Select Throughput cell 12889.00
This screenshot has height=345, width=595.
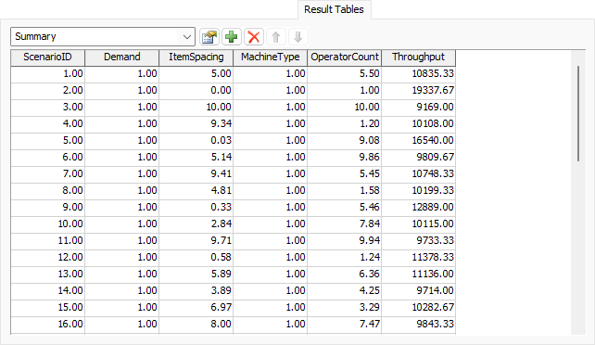point(419,207)
